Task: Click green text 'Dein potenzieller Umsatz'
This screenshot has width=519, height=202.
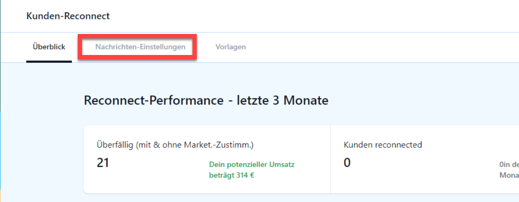Action: click(x=252, y=164)
